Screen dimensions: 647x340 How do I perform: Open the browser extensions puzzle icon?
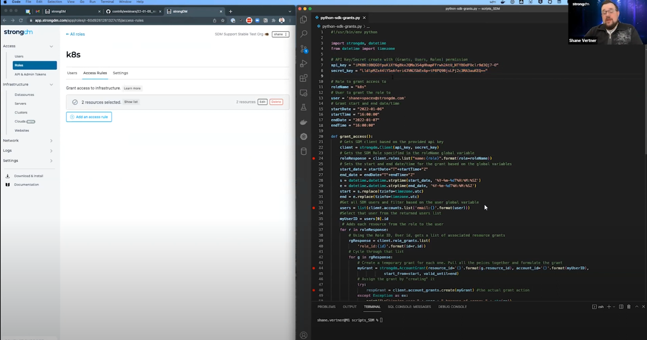pyautogui.click(x=273, y=20)
